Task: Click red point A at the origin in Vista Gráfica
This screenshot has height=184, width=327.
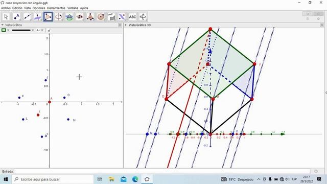Action: click(x=50, y=102)
